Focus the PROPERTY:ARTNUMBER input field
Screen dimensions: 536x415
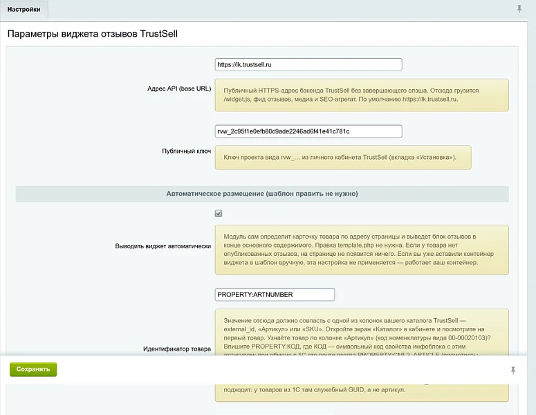pos(275,295)
